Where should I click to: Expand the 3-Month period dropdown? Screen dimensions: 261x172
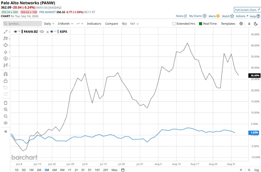pyautogui.click(x=65, y=24)
